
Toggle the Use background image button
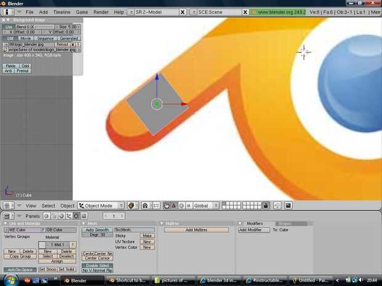(x=9, y=27)
